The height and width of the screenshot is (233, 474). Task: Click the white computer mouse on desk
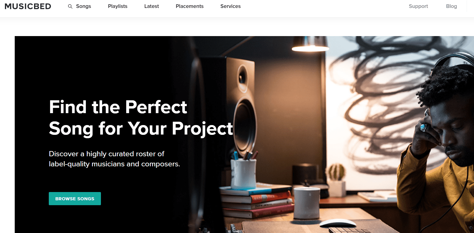click(338, 223)
